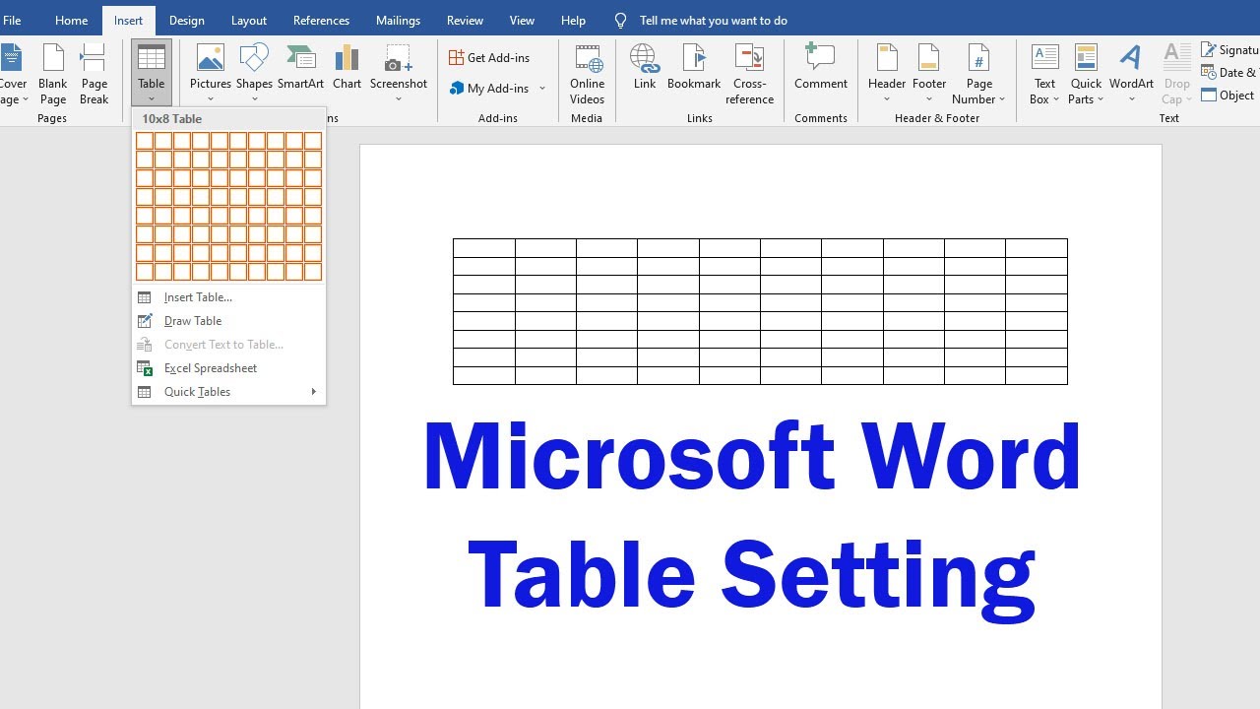Open the File tab
Viewport: 1260px width, 709px height.
tap(12, 20)
